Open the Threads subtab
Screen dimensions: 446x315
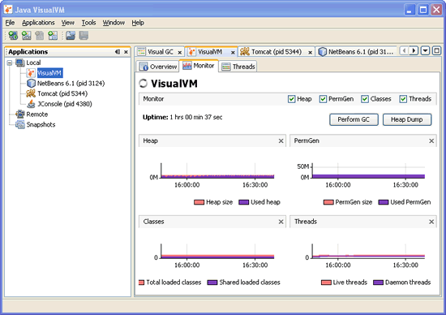[238, 67]
